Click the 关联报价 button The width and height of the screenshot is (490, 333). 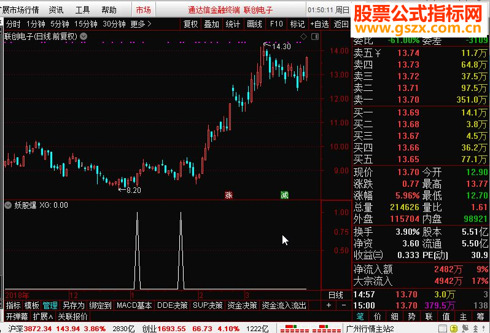click(x=72, y=316)
